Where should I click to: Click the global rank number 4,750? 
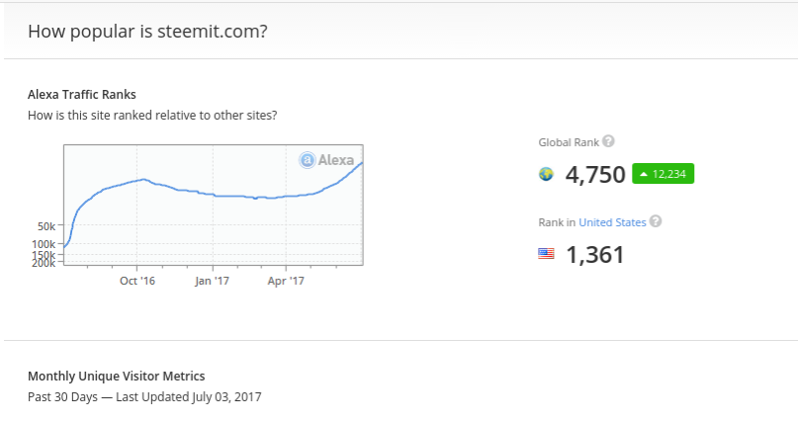click(x=595, y=175)
